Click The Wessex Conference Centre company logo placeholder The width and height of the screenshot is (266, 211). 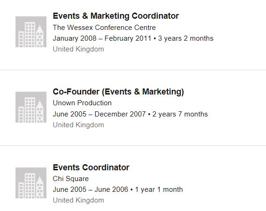tap(31, 32)
